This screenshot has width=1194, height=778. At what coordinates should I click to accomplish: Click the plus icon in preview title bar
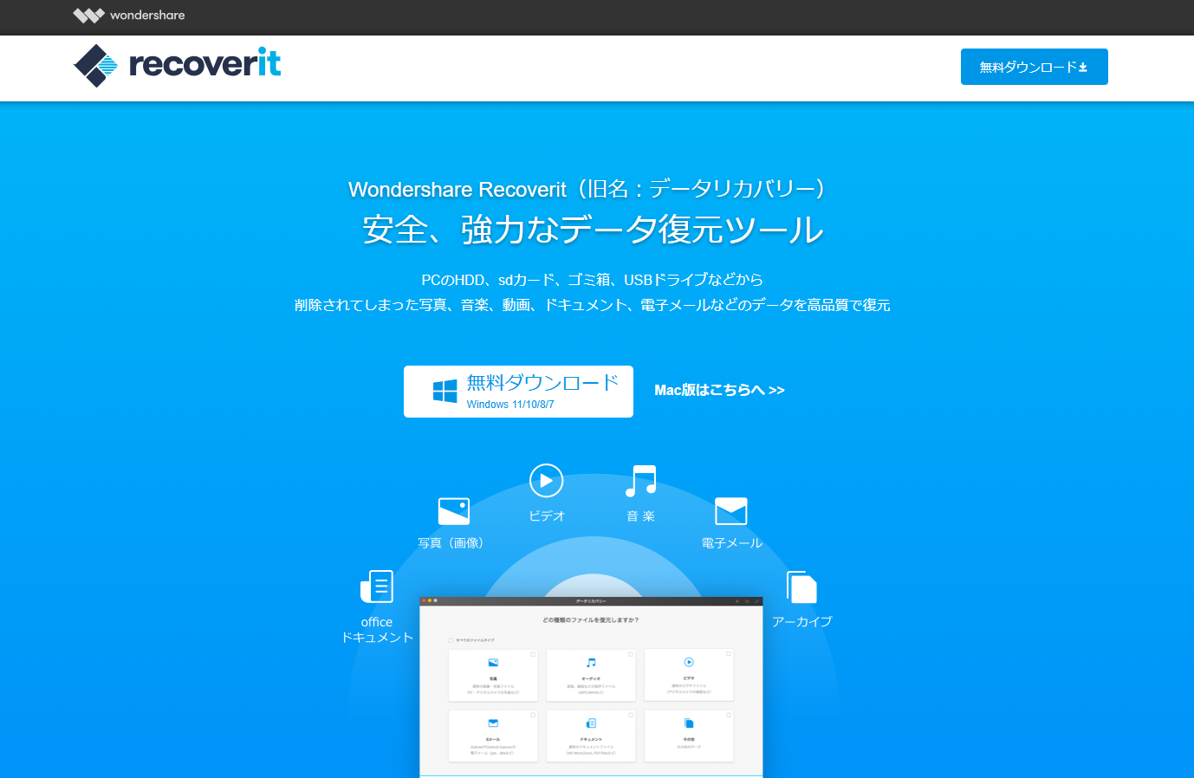(x=737, y=601)
